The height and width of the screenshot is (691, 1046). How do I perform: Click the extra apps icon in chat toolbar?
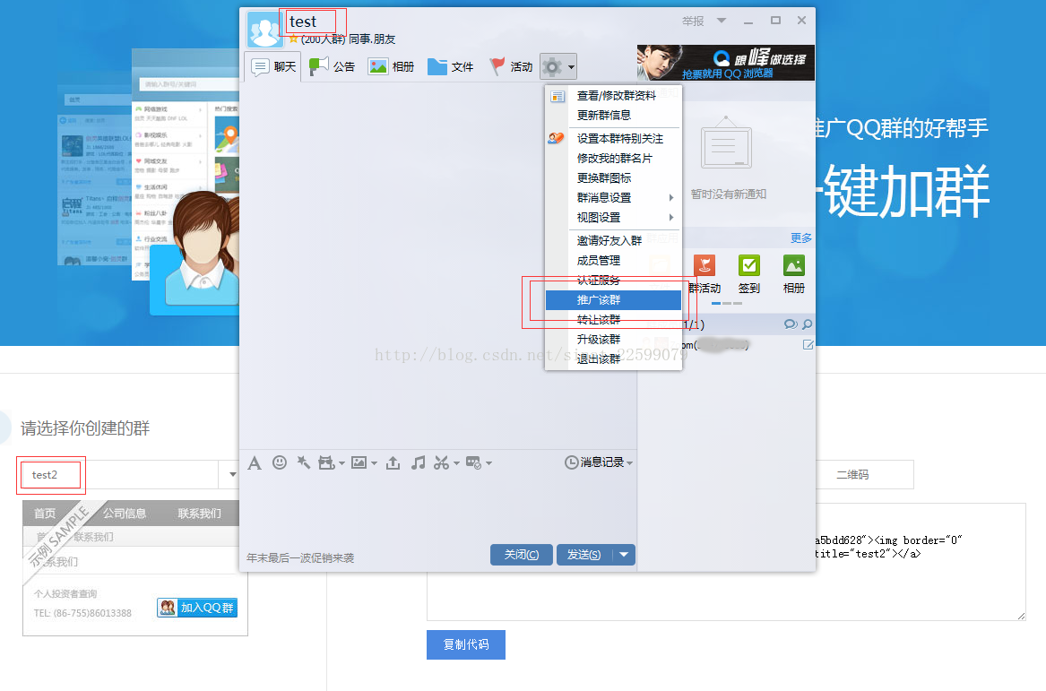(x=473, y=462)
